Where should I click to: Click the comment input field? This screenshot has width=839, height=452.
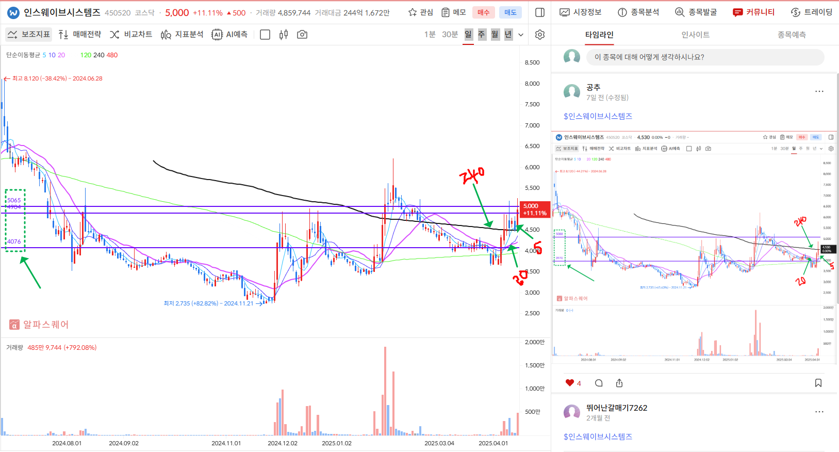pos(705,57)
